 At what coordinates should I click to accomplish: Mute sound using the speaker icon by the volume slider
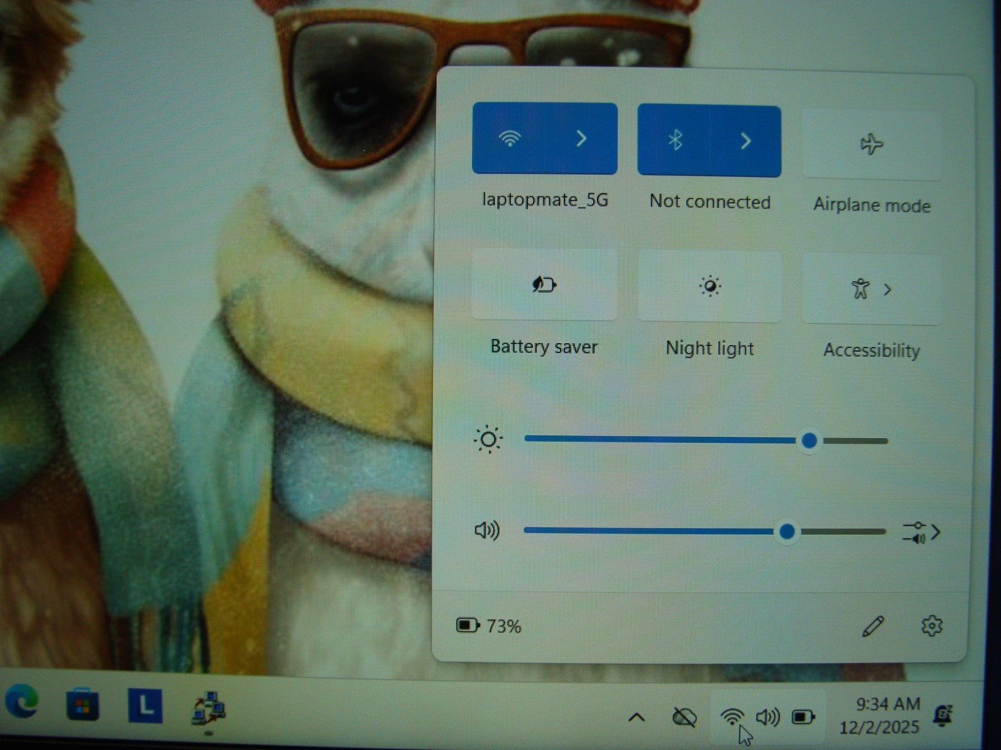487,531
